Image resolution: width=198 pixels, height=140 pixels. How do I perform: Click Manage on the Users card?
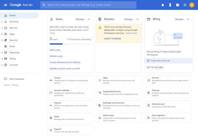[x=80, y=19]
